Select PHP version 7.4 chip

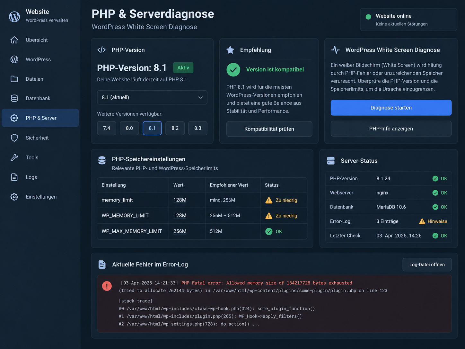pyautogui.click(x=107, y=128)
